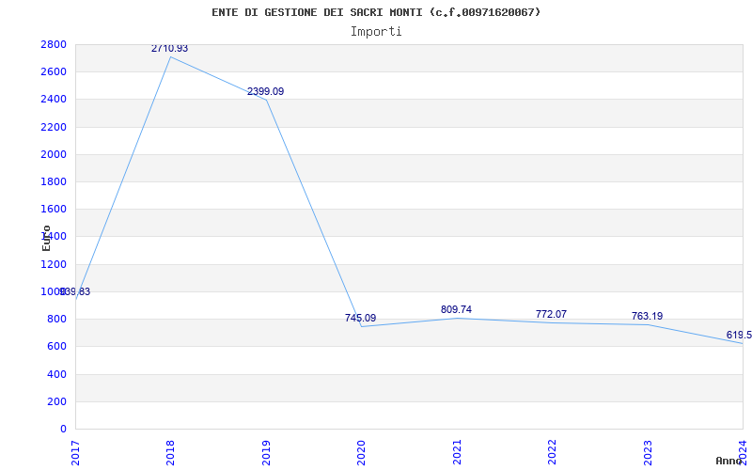
Task: Select the 2710.93 data label
Action: (x=170, y=49)
